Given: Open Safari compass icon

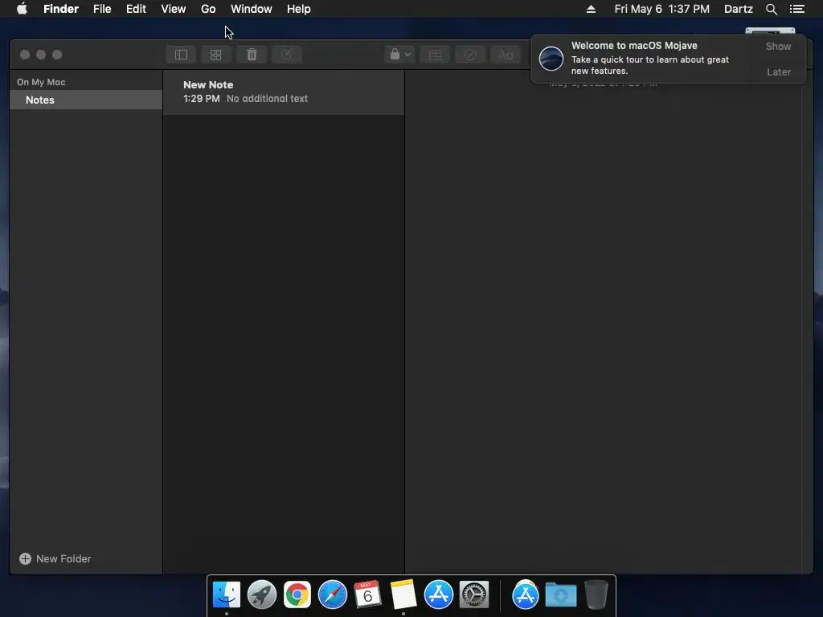Looking at the screenshot, I should [332, 595].
